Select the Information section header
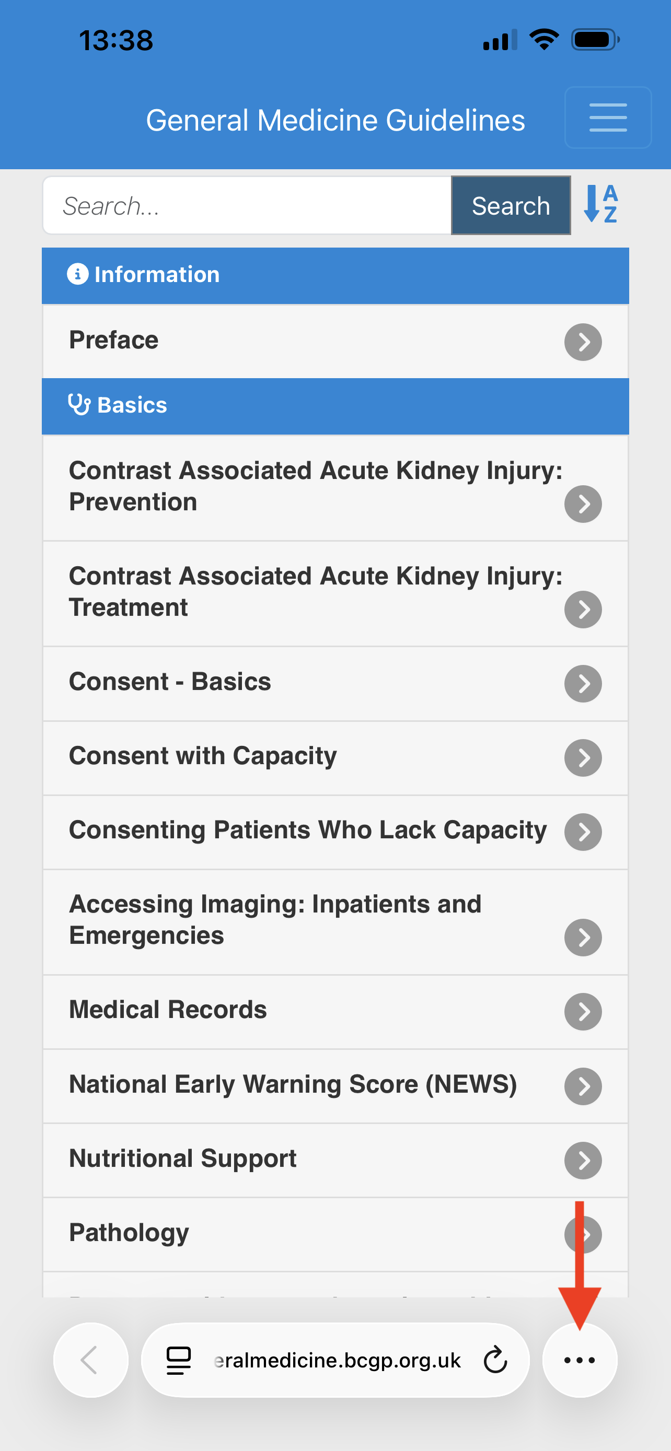Image resolution: width=671 pixels, height=1451 pixels. 335,275
